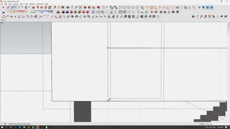Open the Windows Start menu
The height and width of the screenshot is (129, 230).
[2, 127]
